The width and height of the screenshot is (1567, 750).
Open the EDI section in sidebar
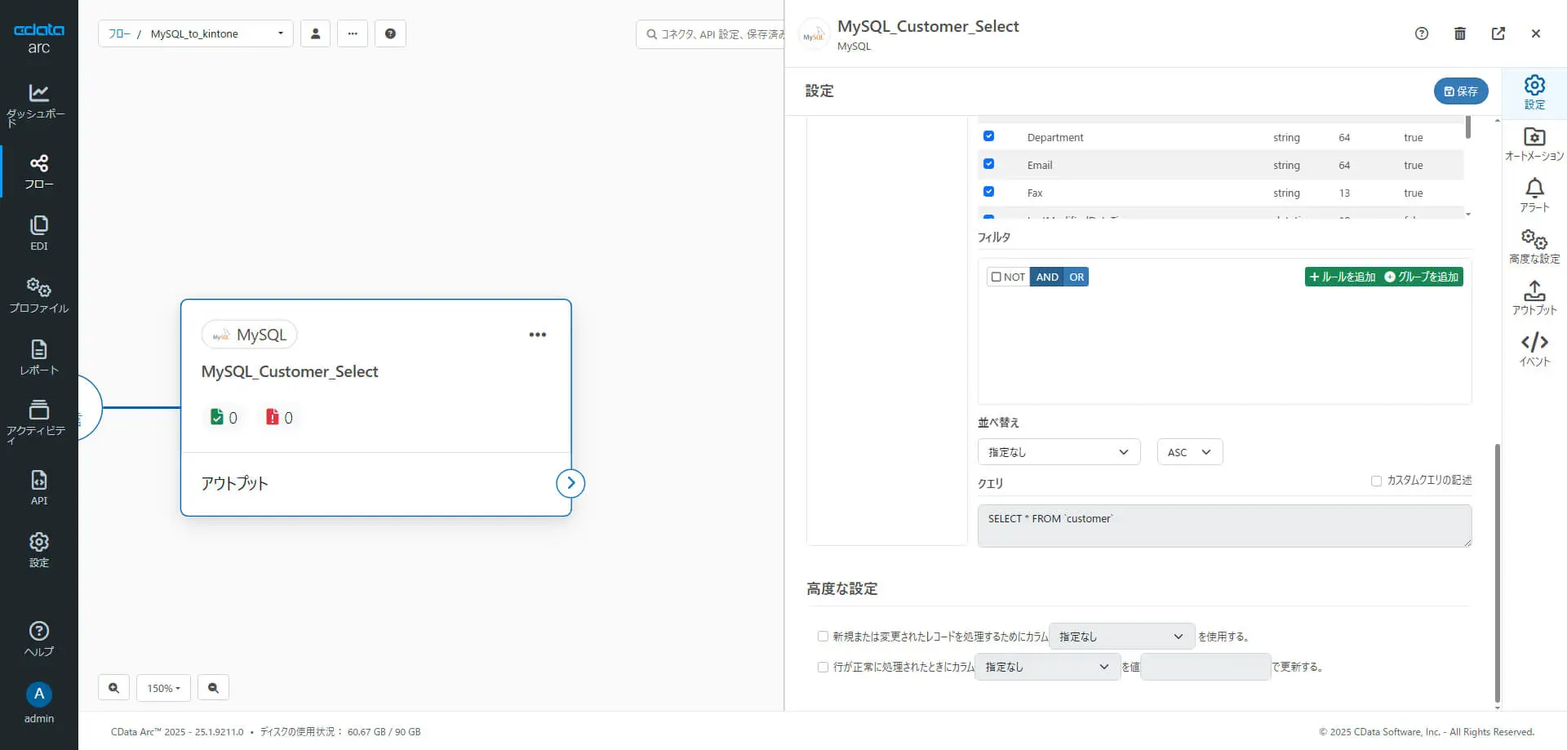point(38,233)
